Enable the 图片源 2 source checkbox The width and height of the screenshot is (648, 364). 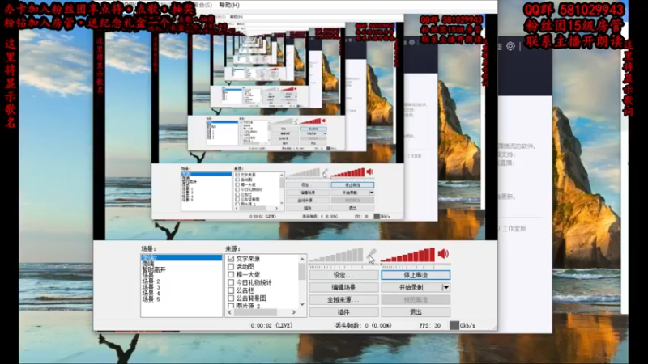click(231, 306)
